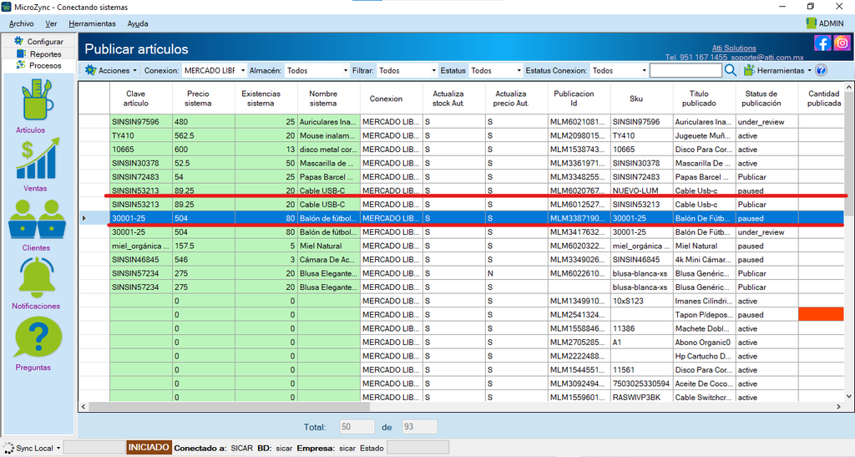Viewport: 855px width, 457px height.
Task: Click cell SINSIN97596 in Clave articulo
Action: point(141,122)
